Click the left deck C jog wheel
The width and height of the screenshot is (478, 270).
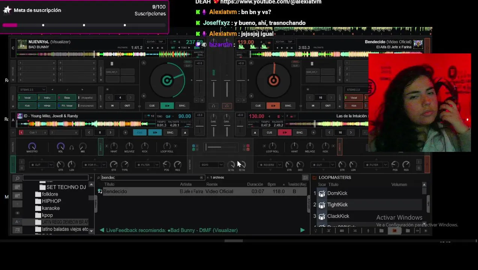(167, 80)
